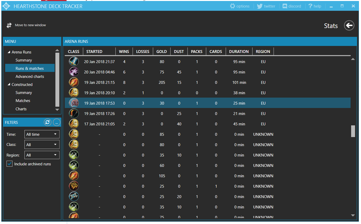Click class icon of 19 Jan 2018 17:53 run
361x224 pixels.
pos(74,103)
